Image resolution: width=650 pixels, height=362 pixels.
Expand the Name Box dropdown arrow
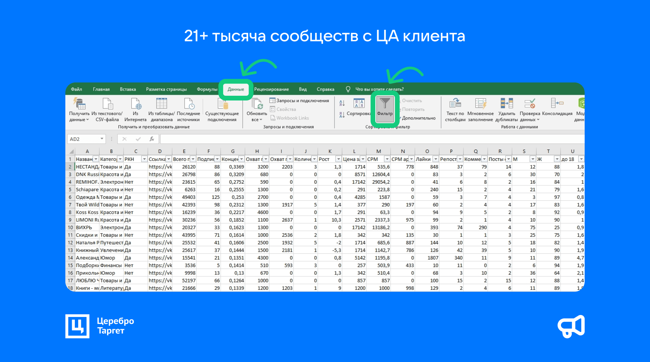(102, 139)
